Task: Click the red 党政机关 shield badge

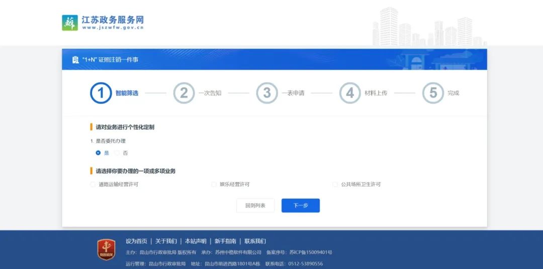Action: [106, 249]
